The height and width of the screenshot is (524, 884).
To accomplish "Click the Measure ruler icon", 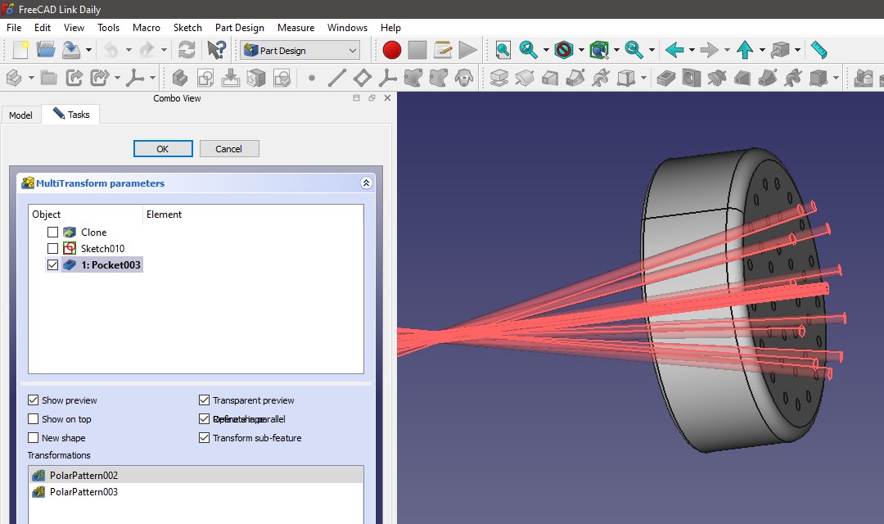I will click(x=819, y=50).
